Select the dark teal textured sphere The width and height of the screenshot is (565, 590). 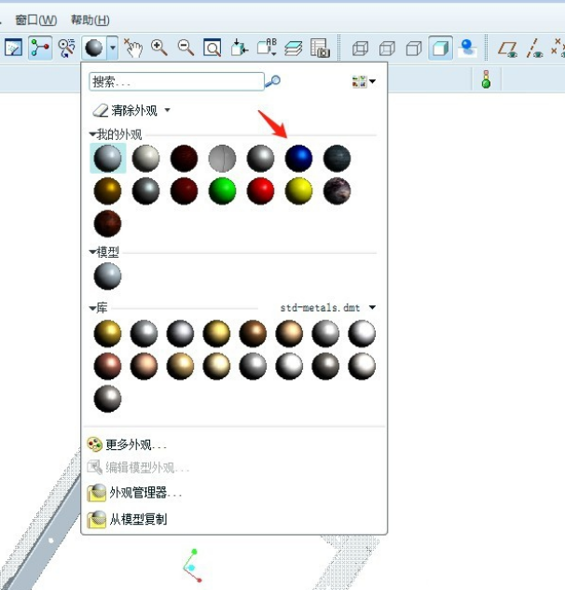coord(337,159)
